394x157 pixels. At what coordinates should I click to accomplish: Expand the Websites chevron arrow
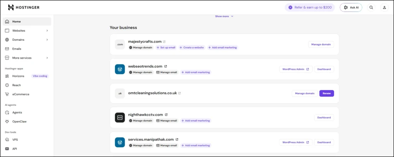click(47, 31)
